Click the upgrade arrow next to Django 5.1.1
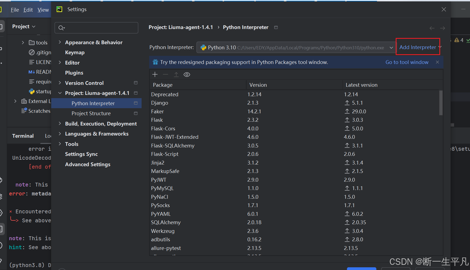Viewport: 470px width, 270px height. point(347,103)
